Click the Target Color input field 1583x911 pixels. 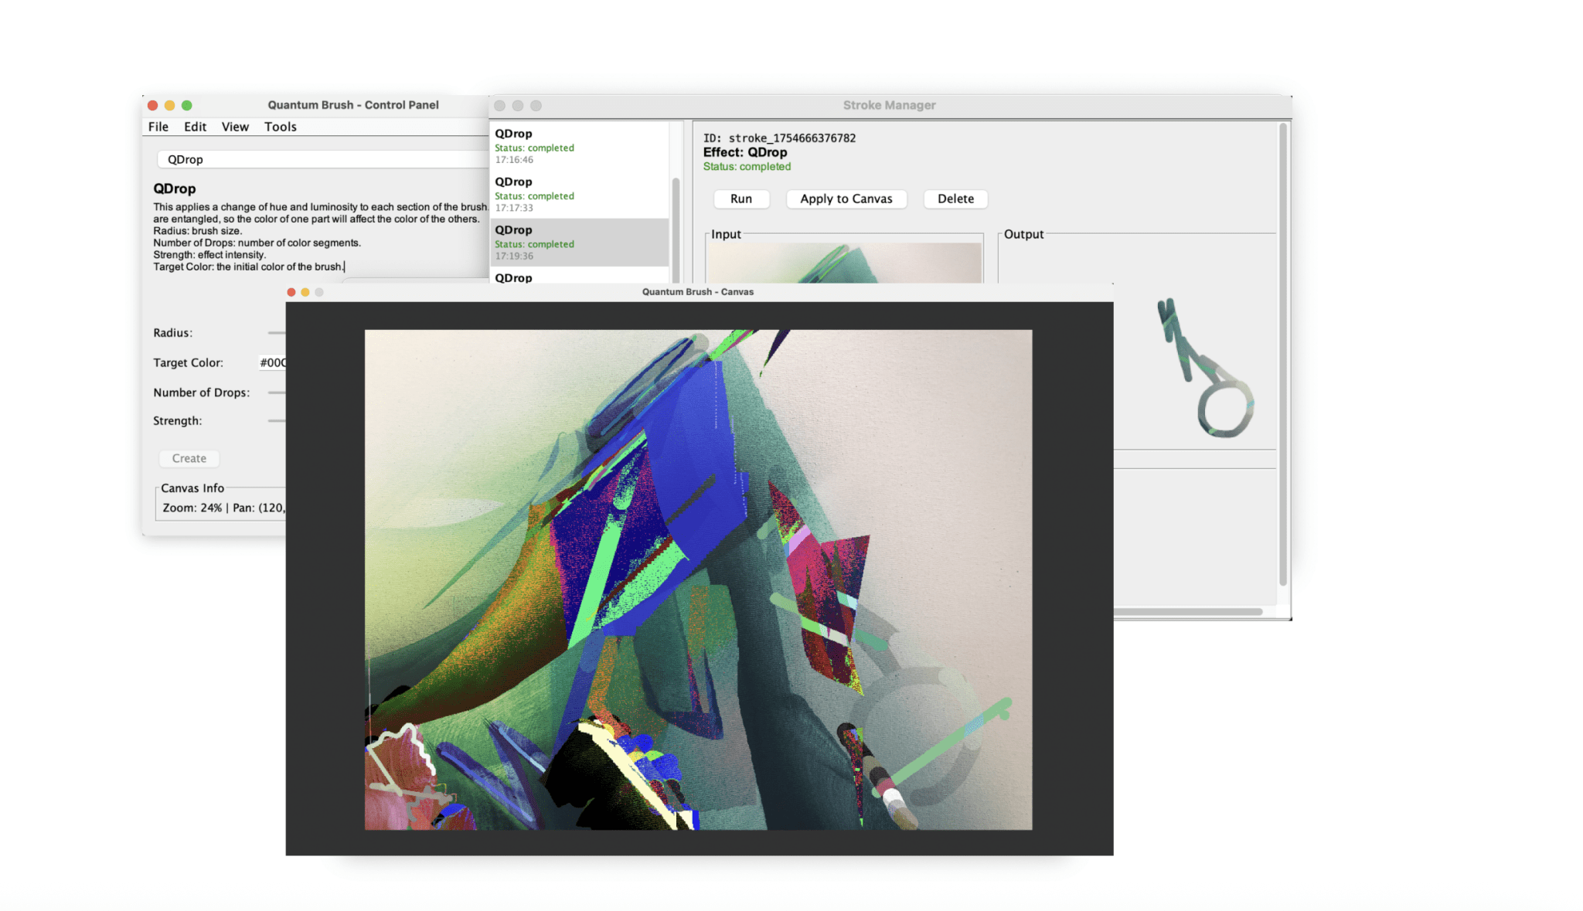272,362
